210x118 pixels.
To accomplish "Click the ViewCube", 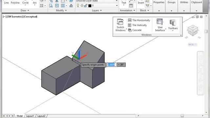I will (x=193, y=30).
